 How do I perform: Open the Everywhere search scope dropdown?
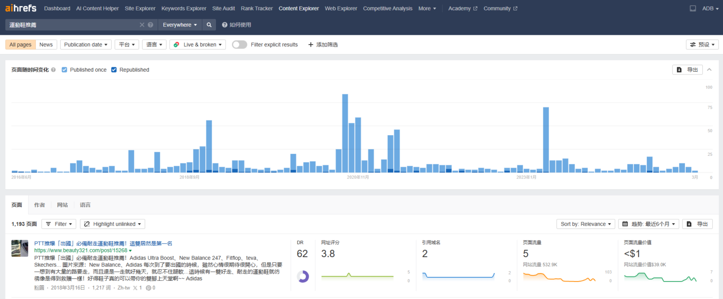[180, 25]
